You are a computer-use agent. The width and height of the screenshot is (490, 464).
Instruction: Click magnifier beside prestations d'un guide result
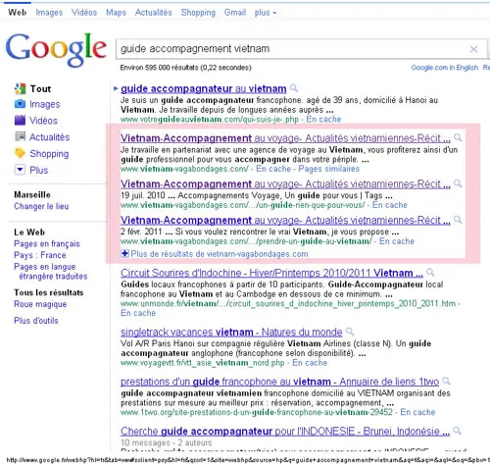coord(446,381)
